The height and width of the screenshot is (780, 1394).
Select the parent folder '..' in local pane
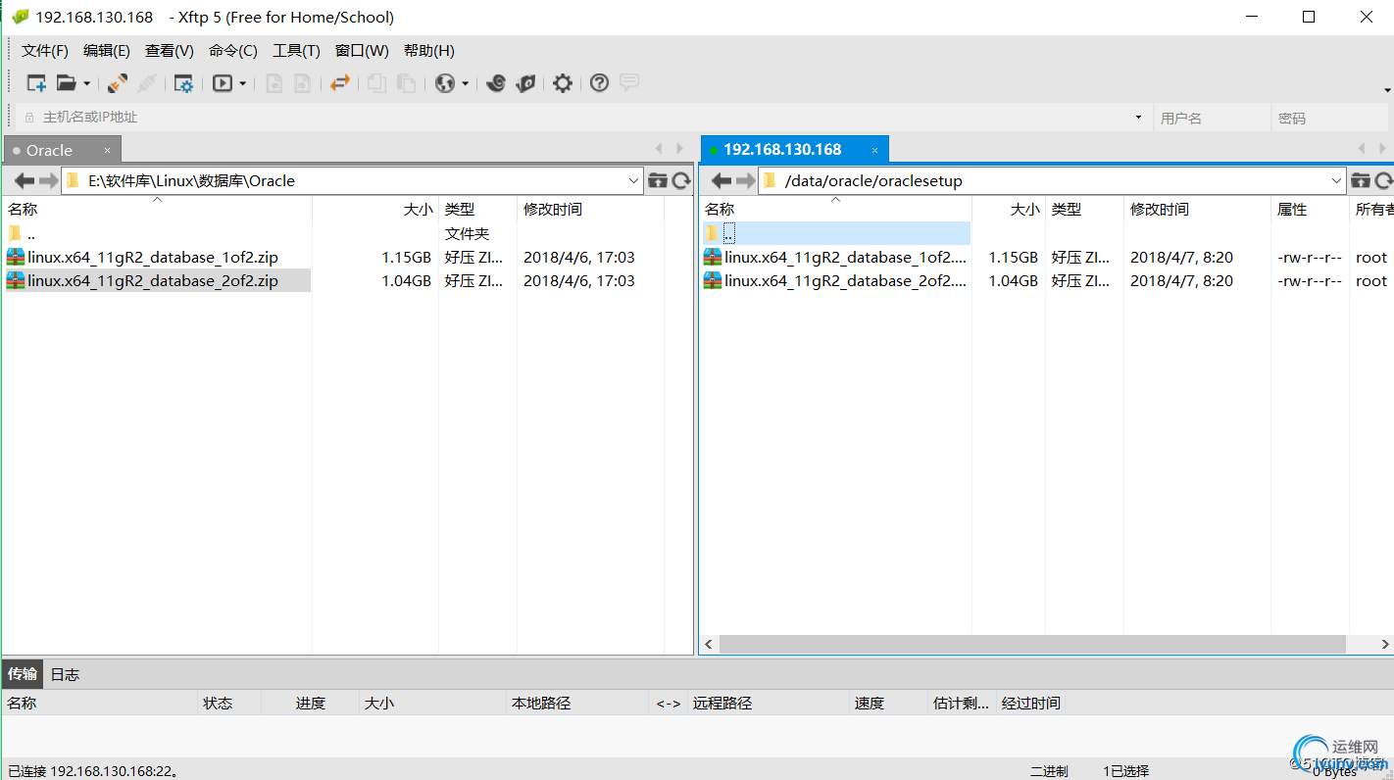tap(31, 234)
